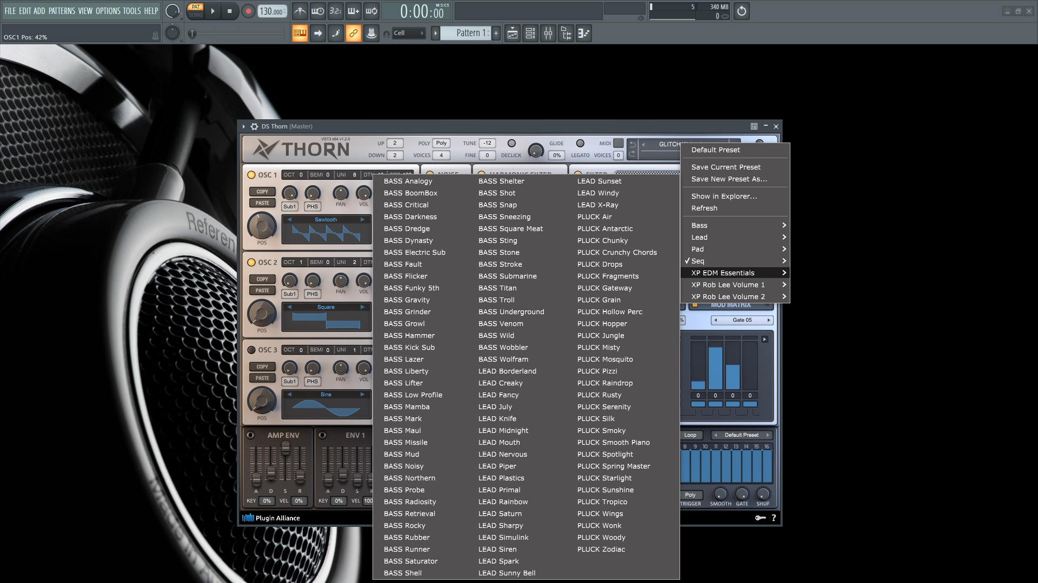Open the PATTERNS menu
This screenshot has height=583, width=1038.
[62, 11]
